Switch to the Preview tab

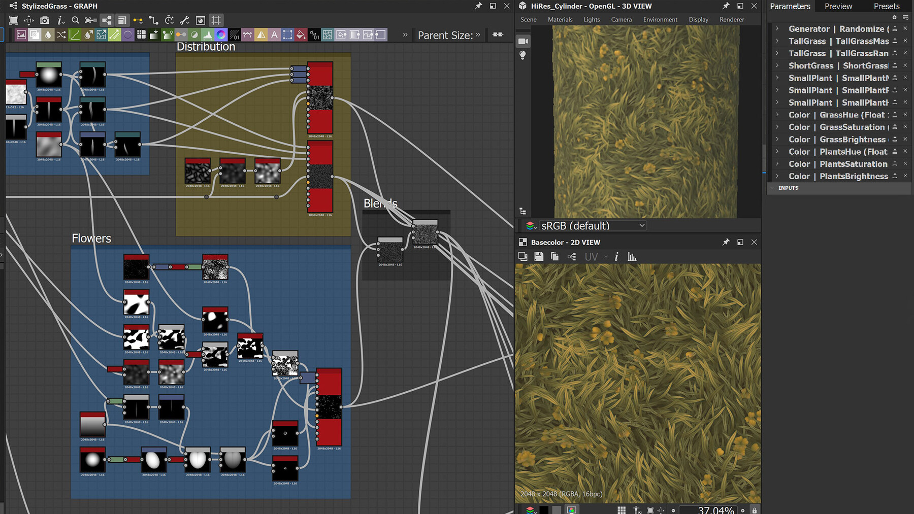tap(837, 6)
